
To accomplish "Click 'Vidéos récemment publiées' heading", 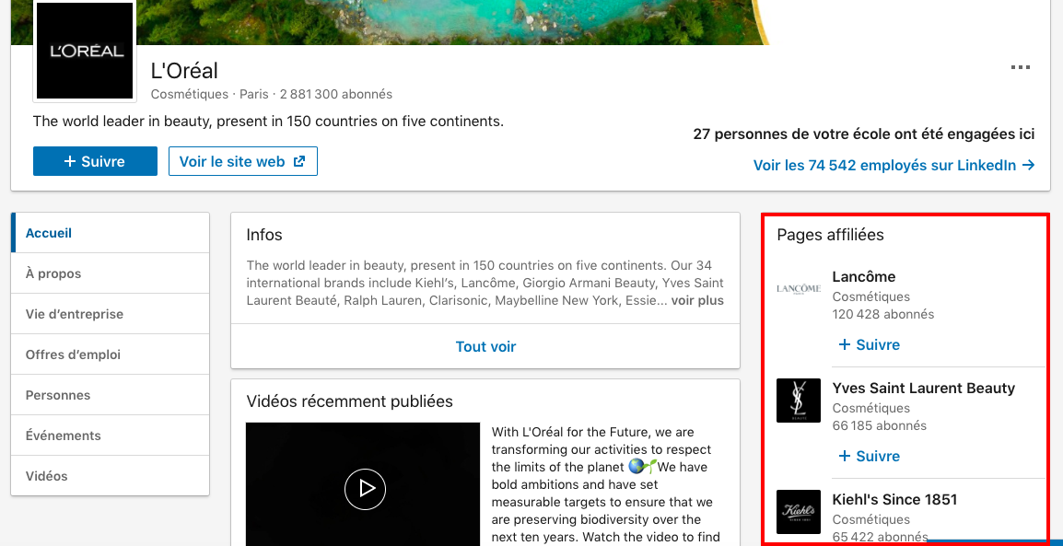I will [x=350, y=401].
